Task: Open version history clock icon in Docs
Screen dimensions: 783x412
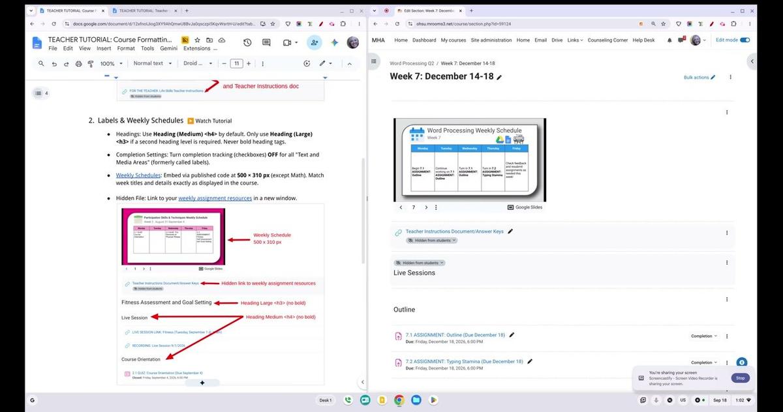Action: (247, 42)
